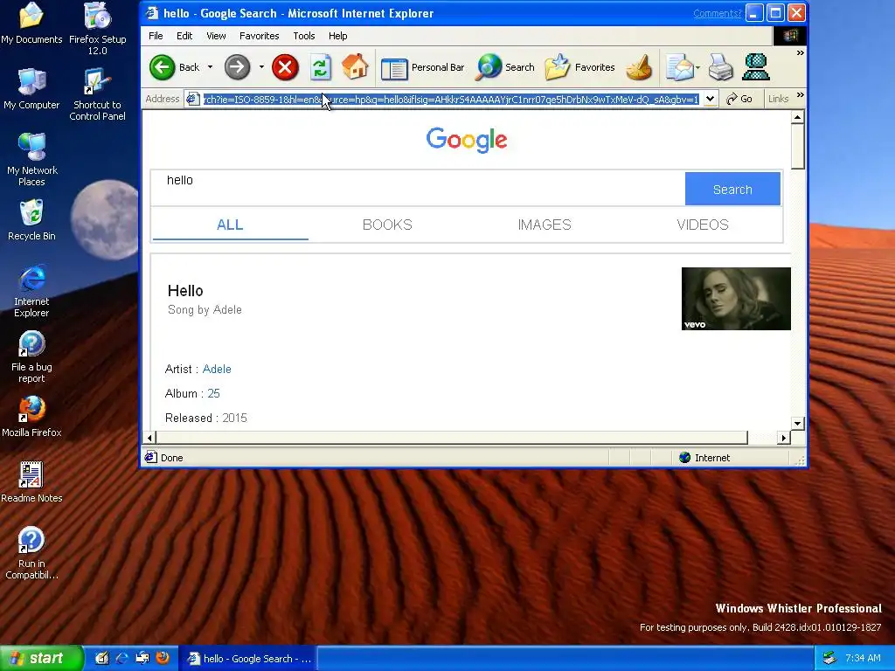
Task: Select the My Documents desktop icon
Action: [31, 24]
